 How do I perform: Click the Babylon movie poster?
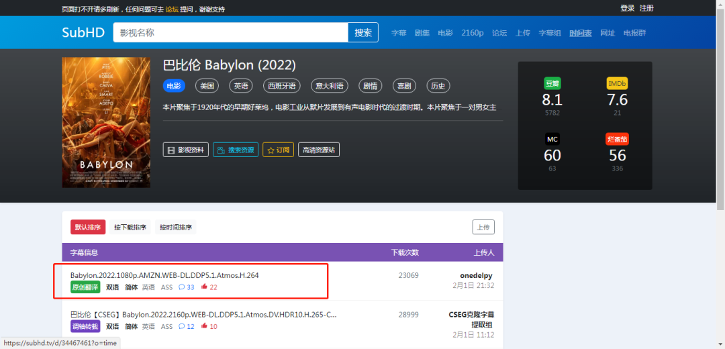106,122
